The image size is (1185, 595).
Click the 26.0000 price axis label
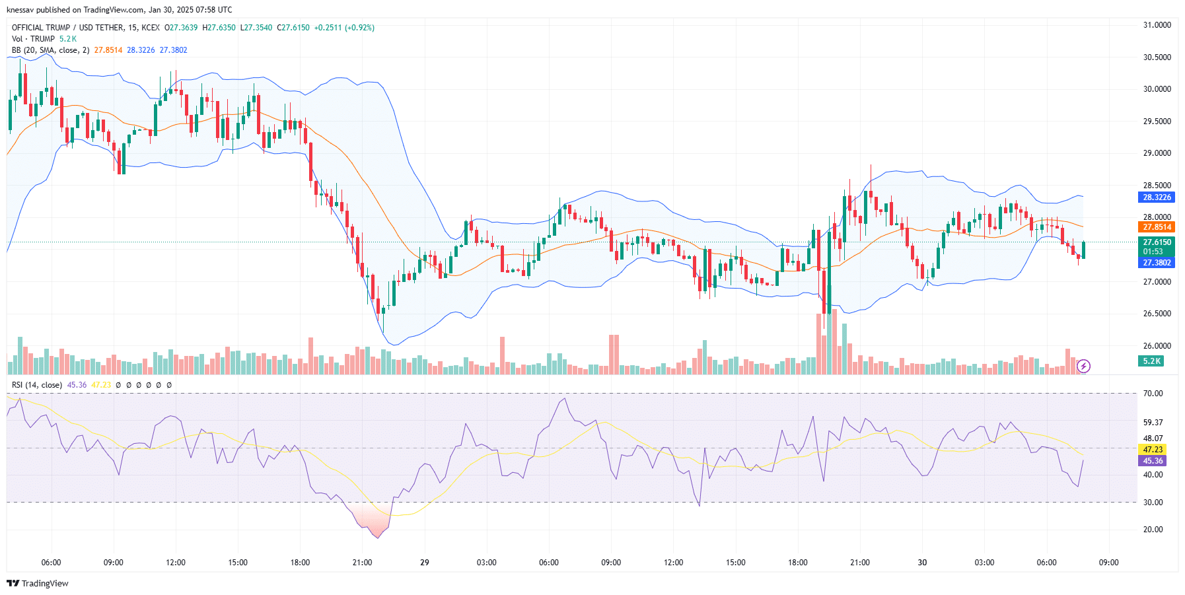[1157, 346]
